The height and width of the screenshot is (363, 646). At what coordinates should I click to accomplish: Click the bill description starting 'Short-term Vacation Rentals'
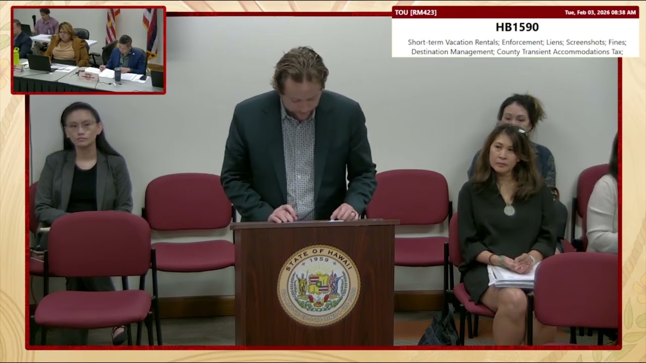[x=517, y=46]
